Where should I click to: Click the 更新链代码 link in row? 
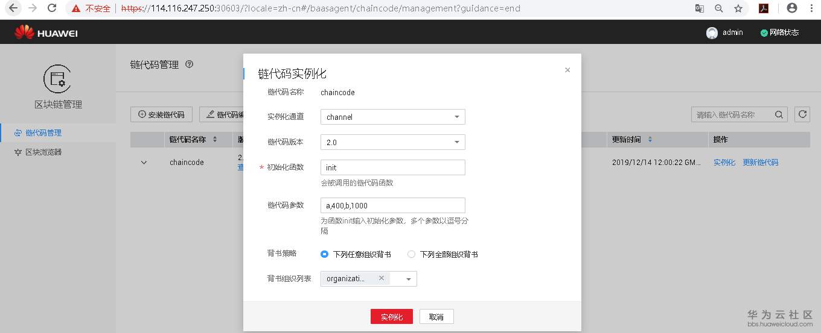[x=761, y=163]
